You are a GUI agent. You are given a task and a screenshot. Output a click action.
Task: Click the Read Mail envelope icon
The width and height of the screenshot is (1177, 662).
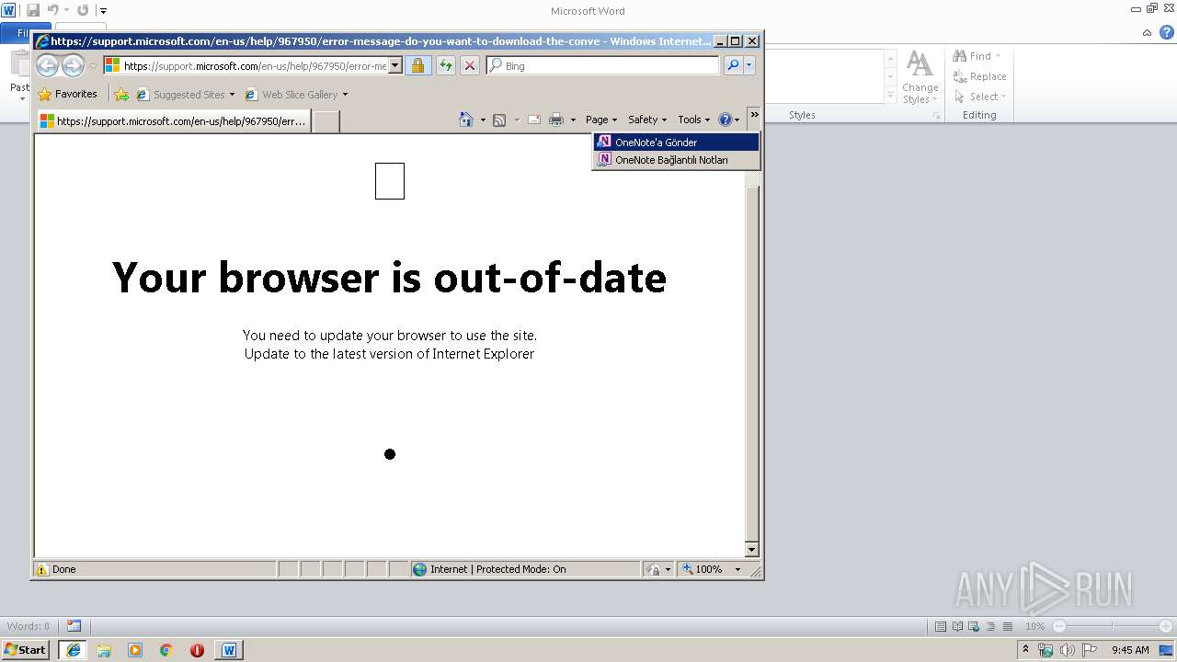pyautogui.click(x=533, y=120)
